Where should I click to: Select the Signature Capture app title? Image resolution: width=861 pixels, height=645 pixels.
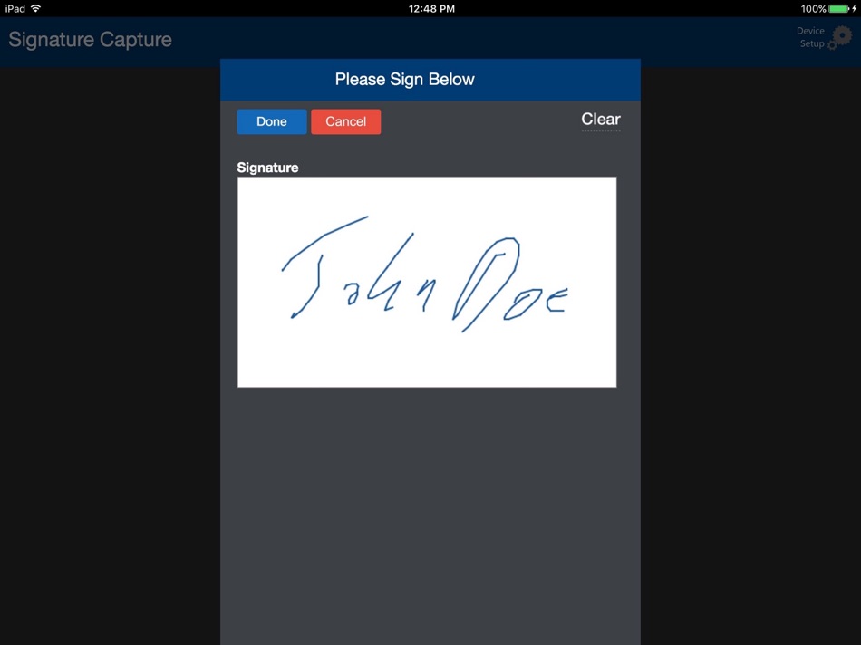(90, 40)
